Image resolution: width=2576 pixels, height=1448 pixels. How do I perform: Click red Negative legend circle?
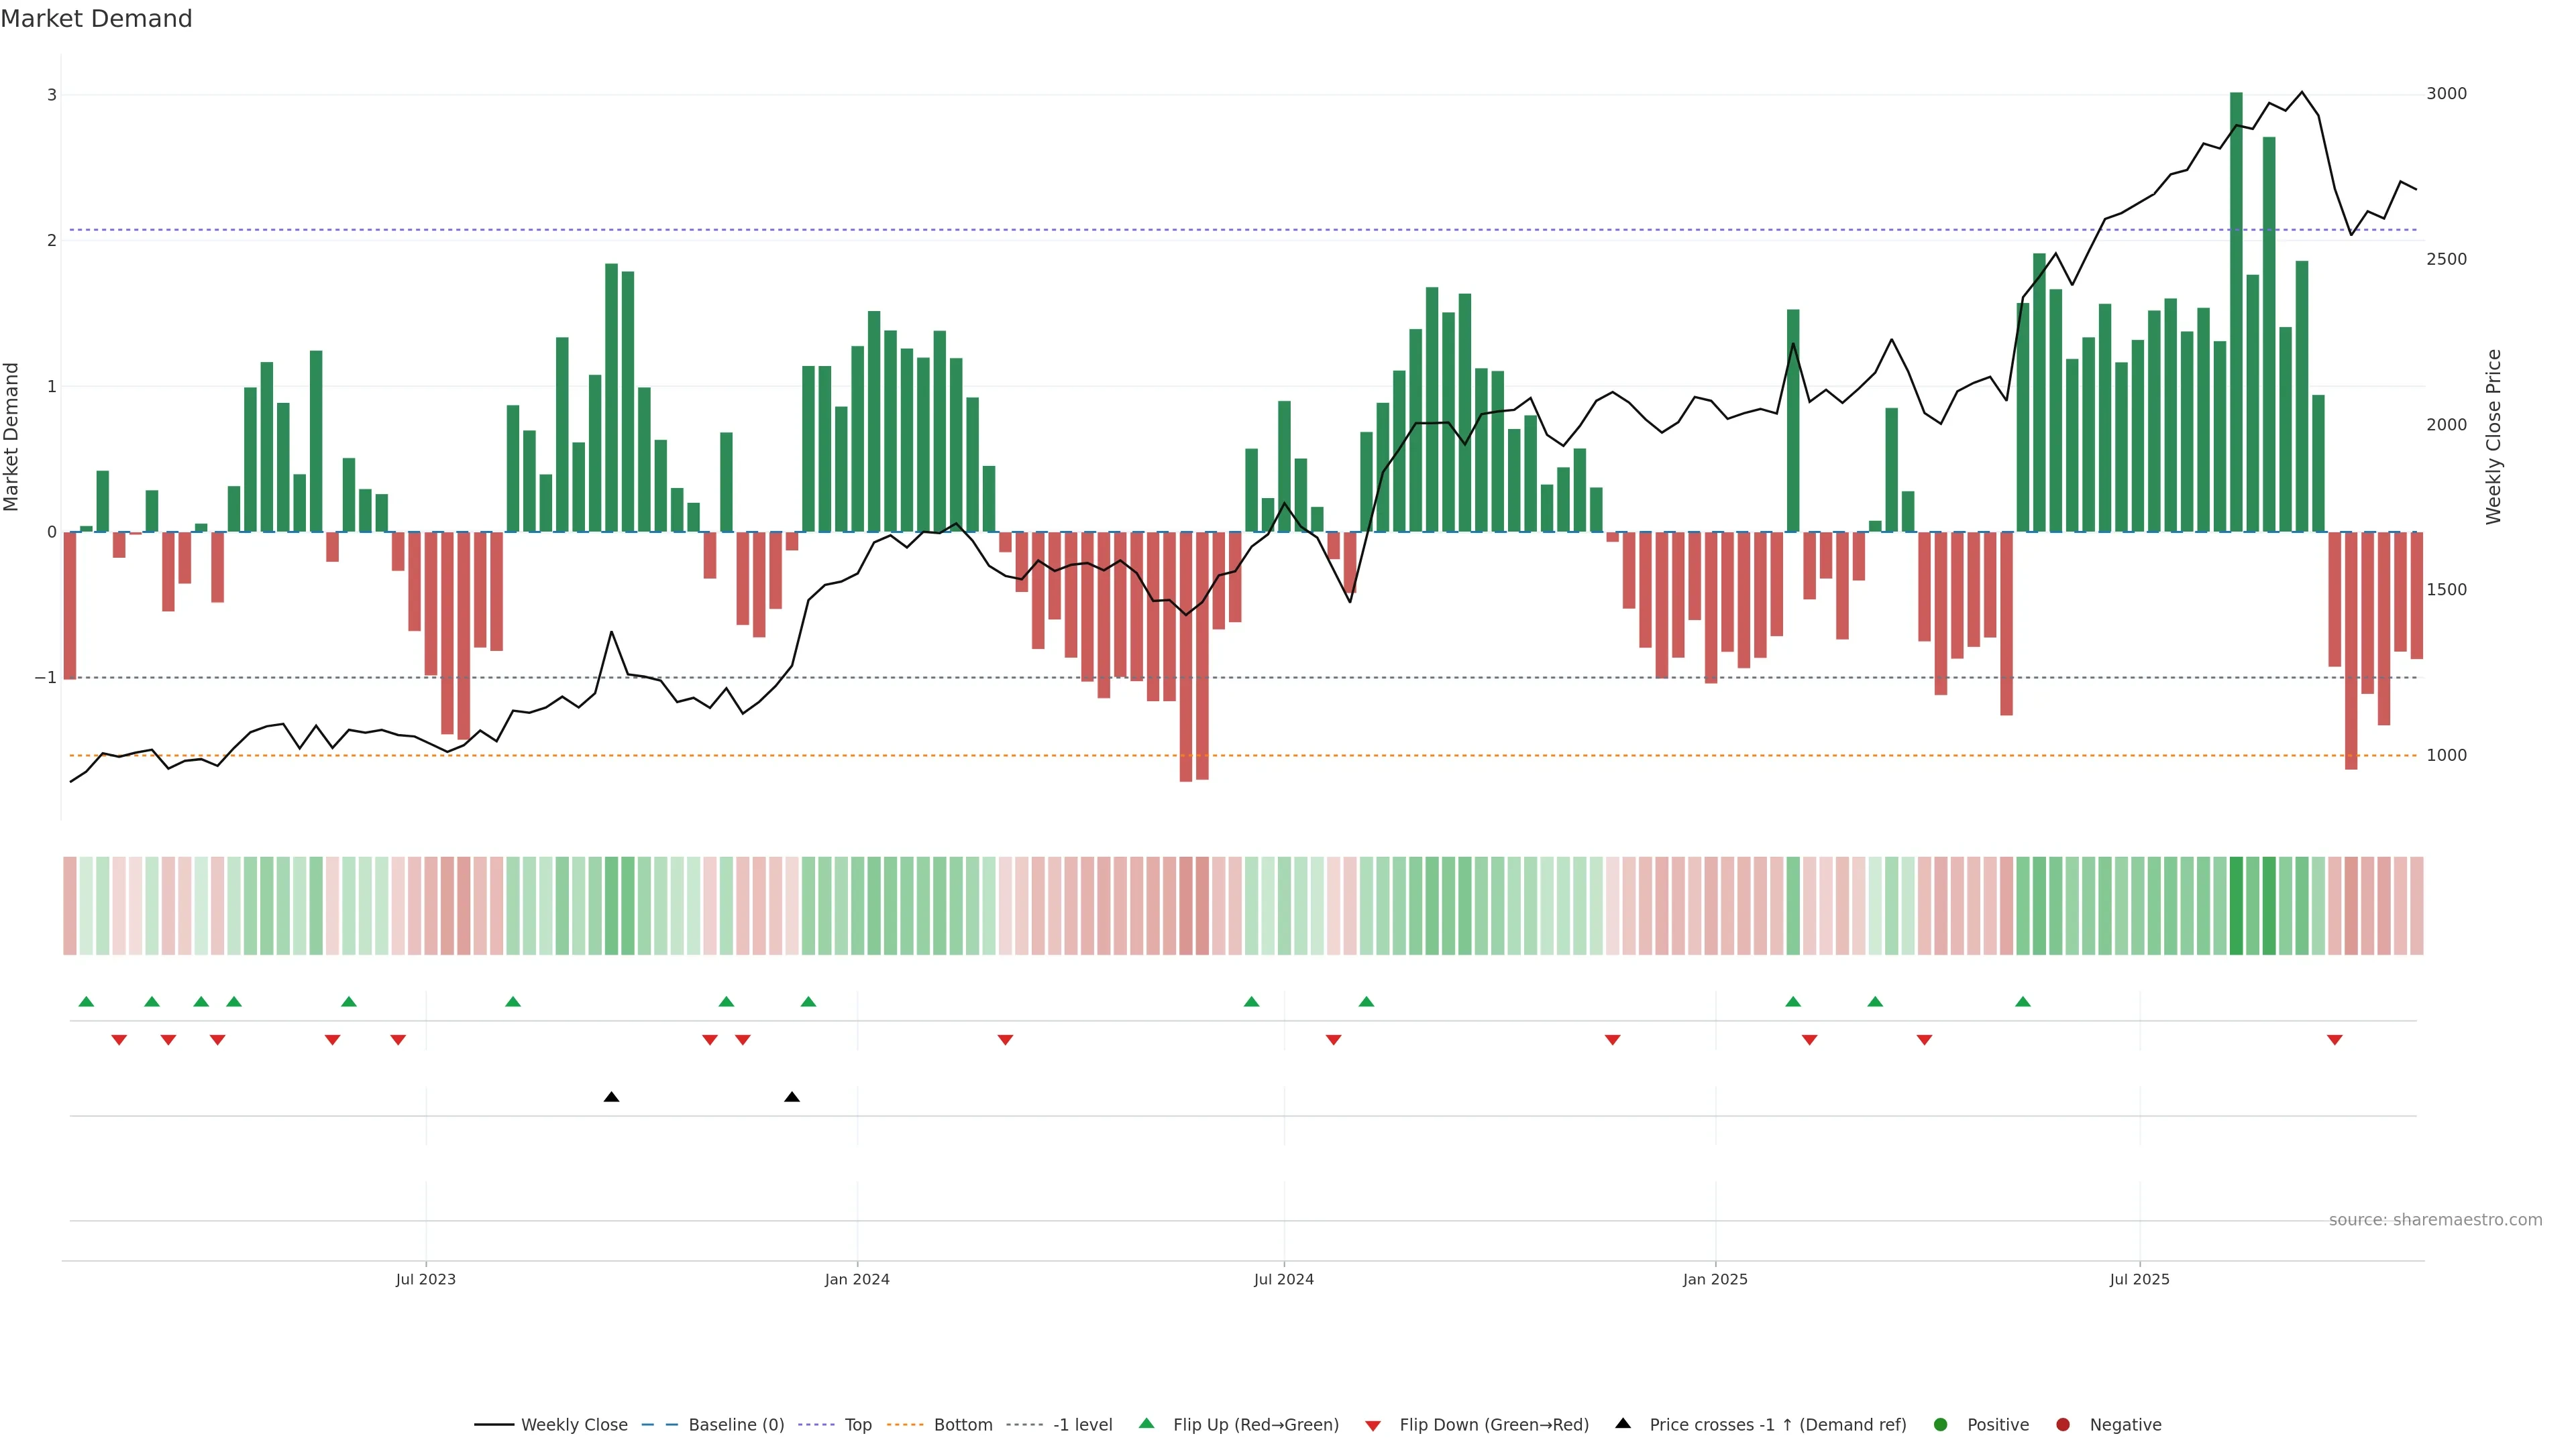(x=2063, y=1425)
